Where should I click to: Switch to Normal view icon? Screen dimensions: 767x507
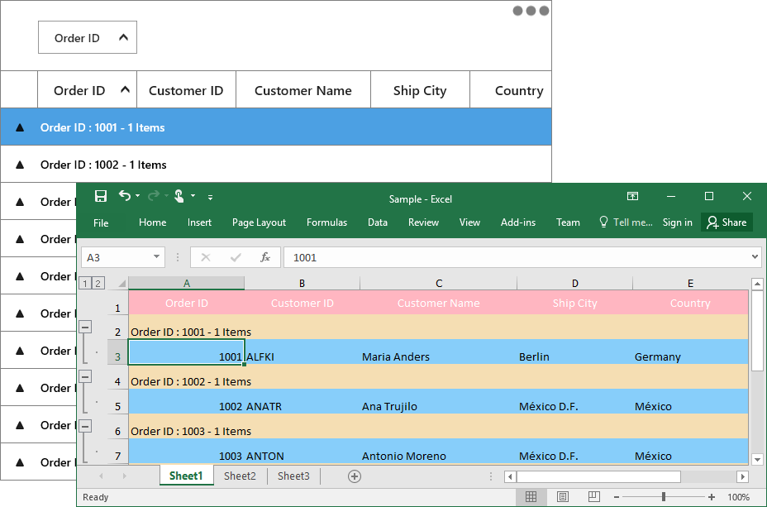click(x=531, y=497)
